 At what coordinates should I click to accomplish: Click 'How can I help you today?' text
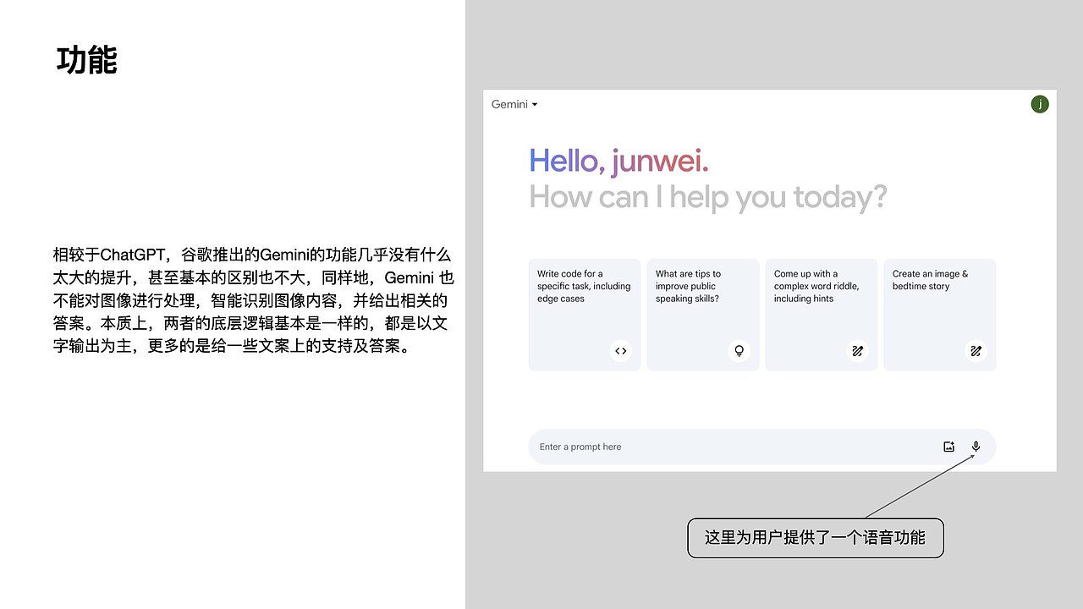click(x=708, y=197)
